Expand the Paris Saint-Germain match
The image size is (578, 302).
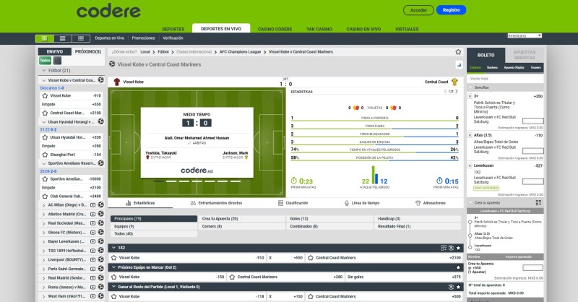(x=44, y=269)
